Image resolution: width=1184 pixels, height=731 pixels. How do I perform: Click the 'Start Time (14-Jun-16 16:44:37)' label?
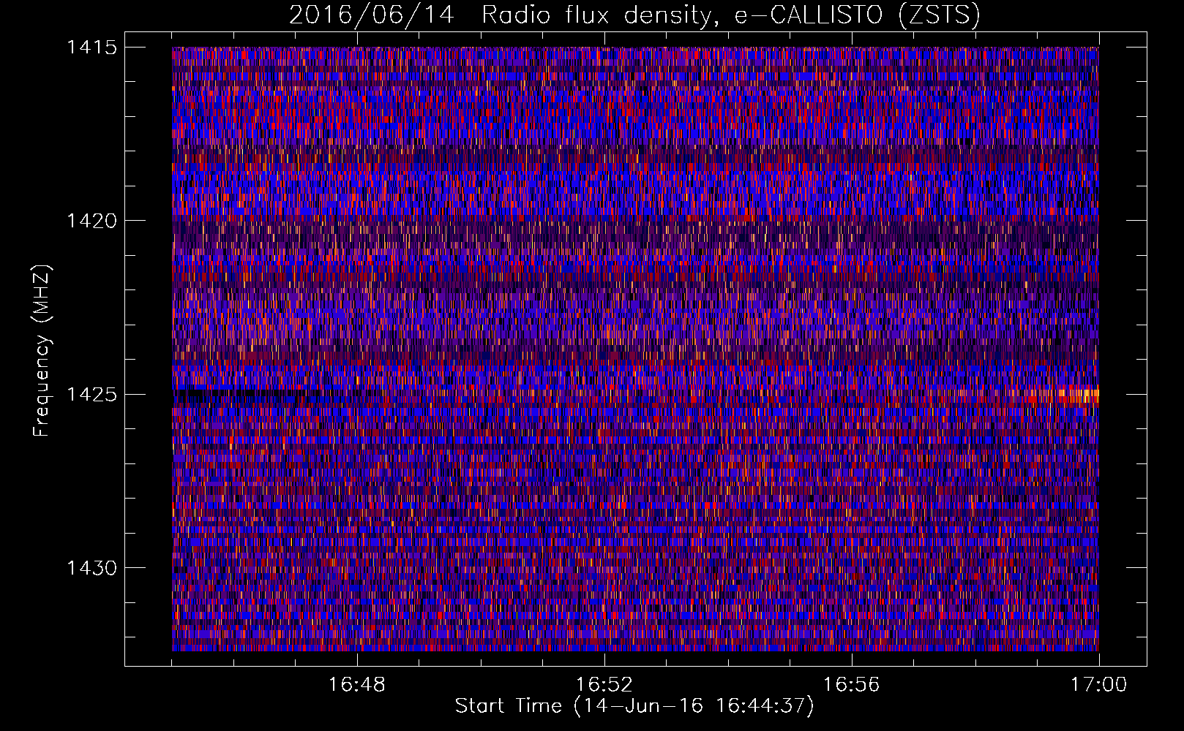(x=634, y=706)
